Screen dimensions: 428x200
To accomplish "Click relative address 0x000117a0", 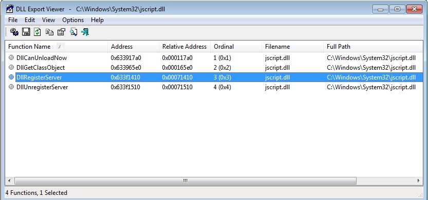I will coord(177,58).
